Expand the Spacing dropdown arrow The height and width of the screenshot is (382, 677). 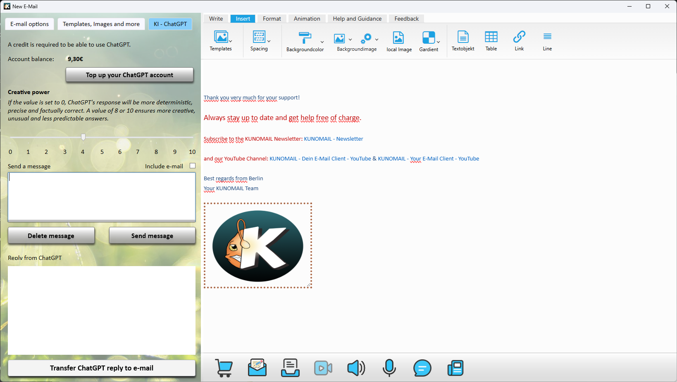(x=269, y=41)
